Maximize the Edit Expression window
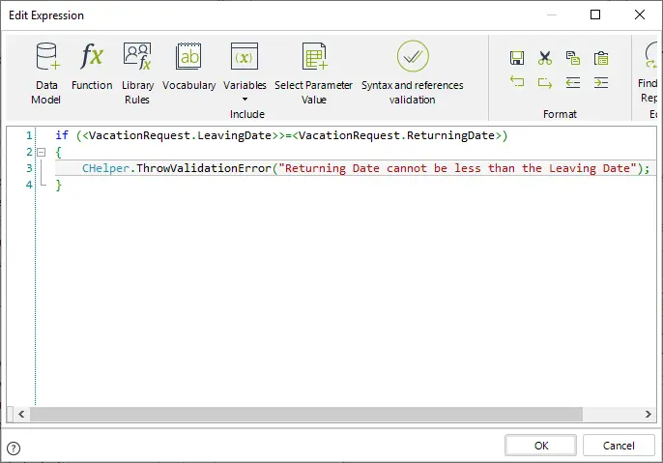The width and height of the screenshot is (663, 463). coord(595,14)
